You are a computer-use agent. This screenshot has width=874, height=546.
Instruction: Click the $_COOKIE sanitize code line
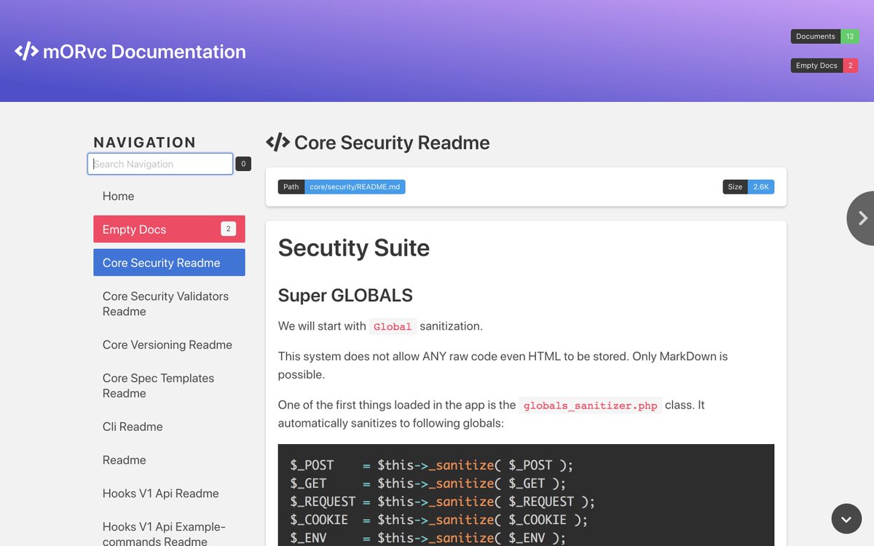click(x=439, y=520)
